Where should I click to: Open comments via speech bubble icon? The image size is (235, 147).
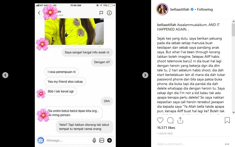[170, 120]
